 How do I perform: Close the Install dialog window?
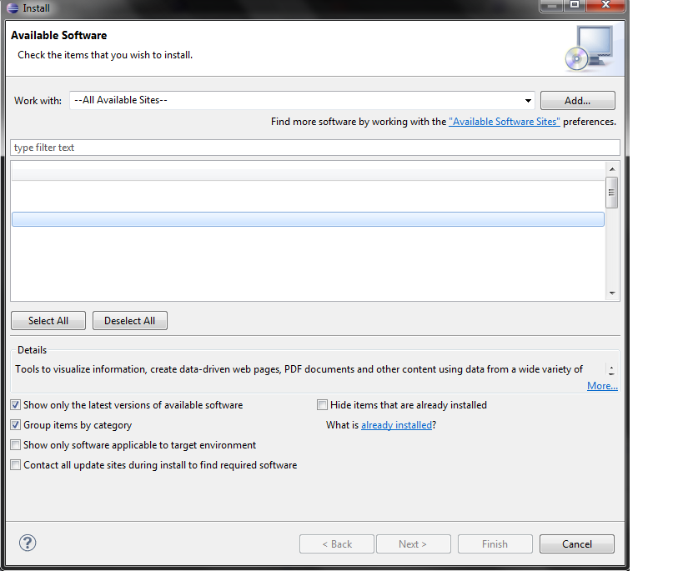point(605,5)
